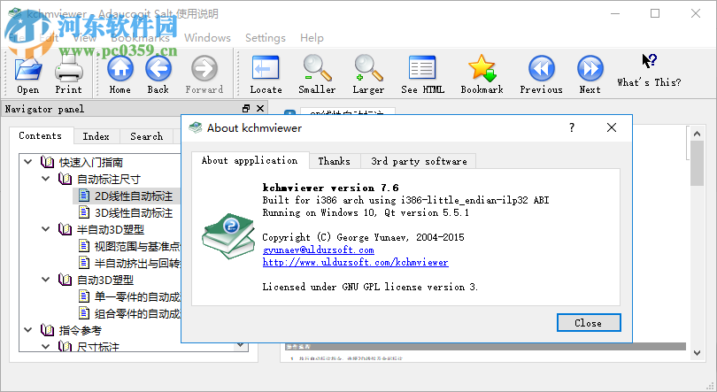Click content pane scrollbar down arrow
Screen dimensions: 717x392
click(x=697, y=353)
